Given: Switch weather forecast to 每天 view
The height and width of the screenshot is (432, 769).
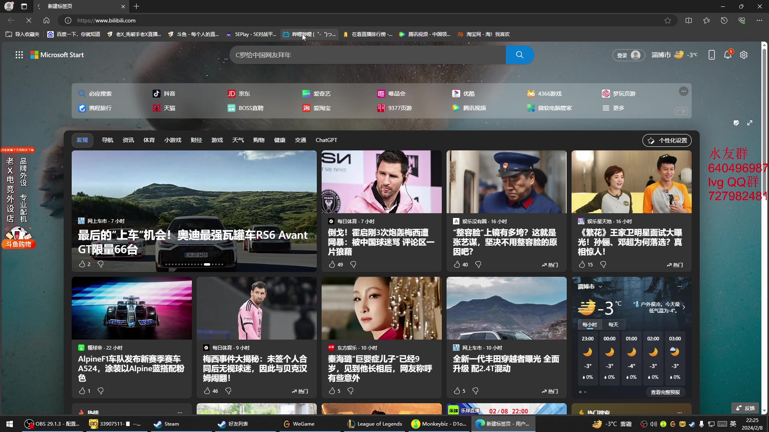Looking at the screenshot, I should click(x=613, y=324).
